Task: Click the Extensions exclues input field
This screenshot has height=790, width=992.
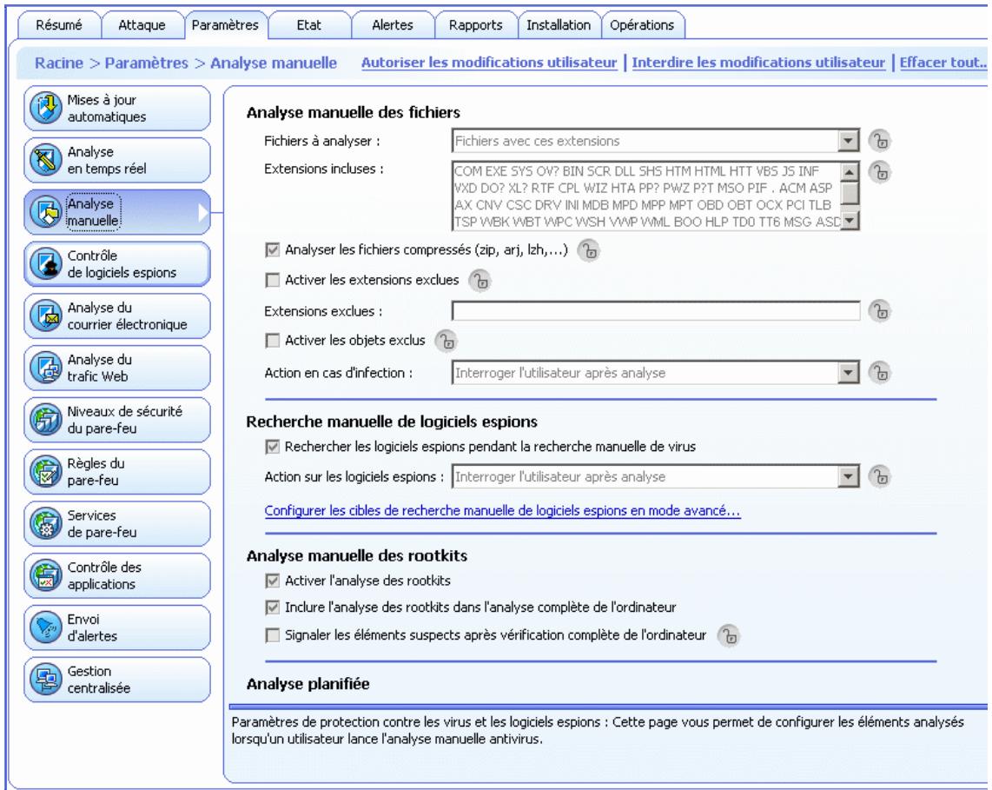Action: point(656,311)
